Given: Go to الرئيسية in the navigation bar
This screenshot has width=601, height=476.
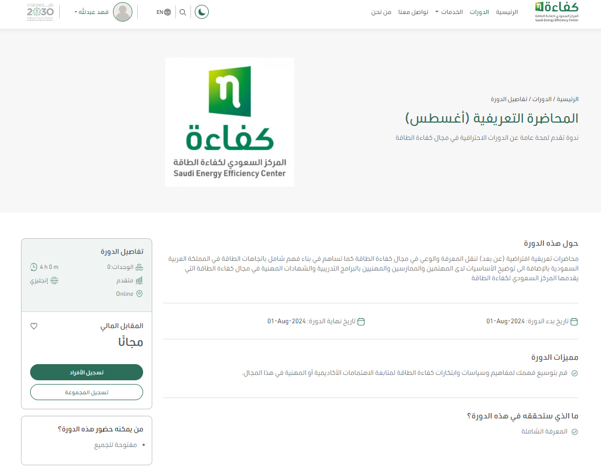Looking at the screenshot, I should [x=507, y=12].
